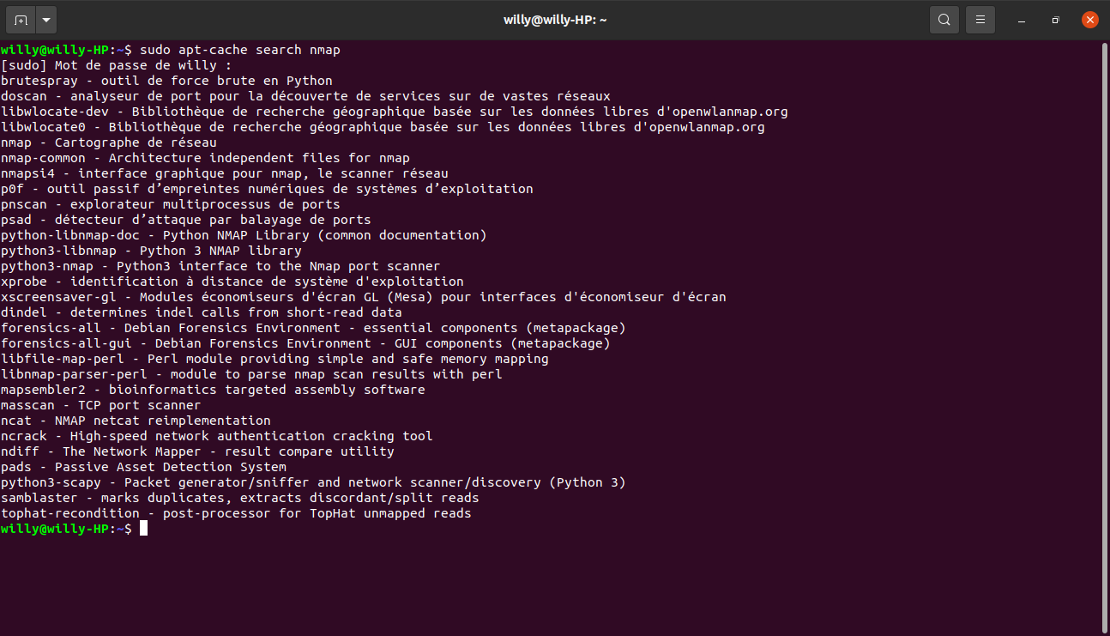Click the 'tophat-recondition' package line
Image resolution: width=1110 pixels, height=636 pixels.
pyautogui.click(x=236, y=513)
